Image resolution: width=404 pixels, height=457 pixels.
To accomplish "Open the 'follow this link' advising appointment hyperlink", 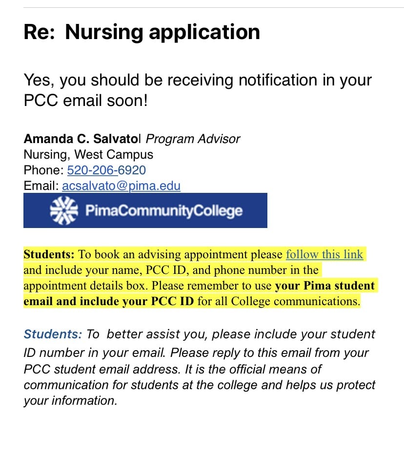I will click(324, 254).
